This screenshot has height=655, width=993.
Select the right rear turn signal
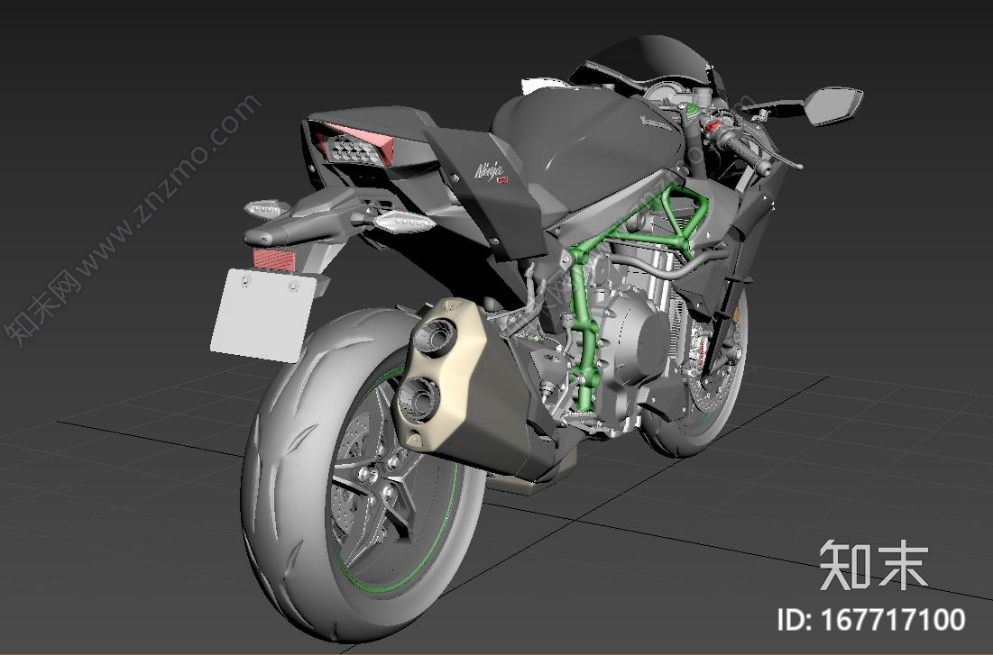(x=402, y=220)
